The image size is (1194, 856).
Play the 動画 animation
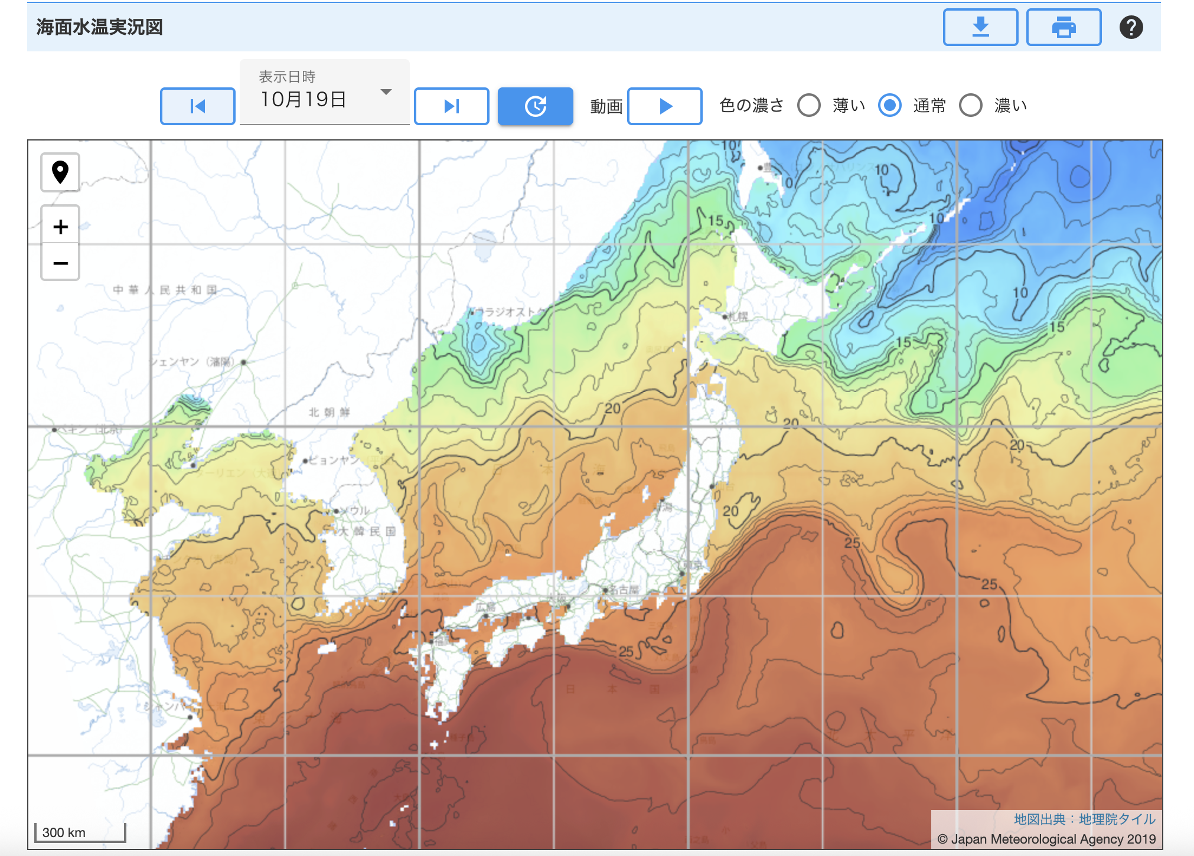coord(664,106)
